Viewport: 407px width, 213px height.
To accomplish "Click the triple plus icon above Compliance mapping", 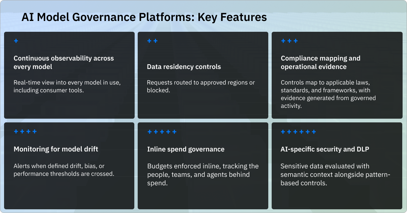I will (289, 41).
